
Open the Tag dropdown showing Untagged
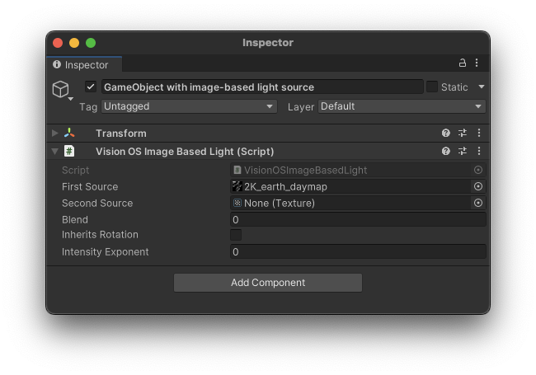click(189, 106)
